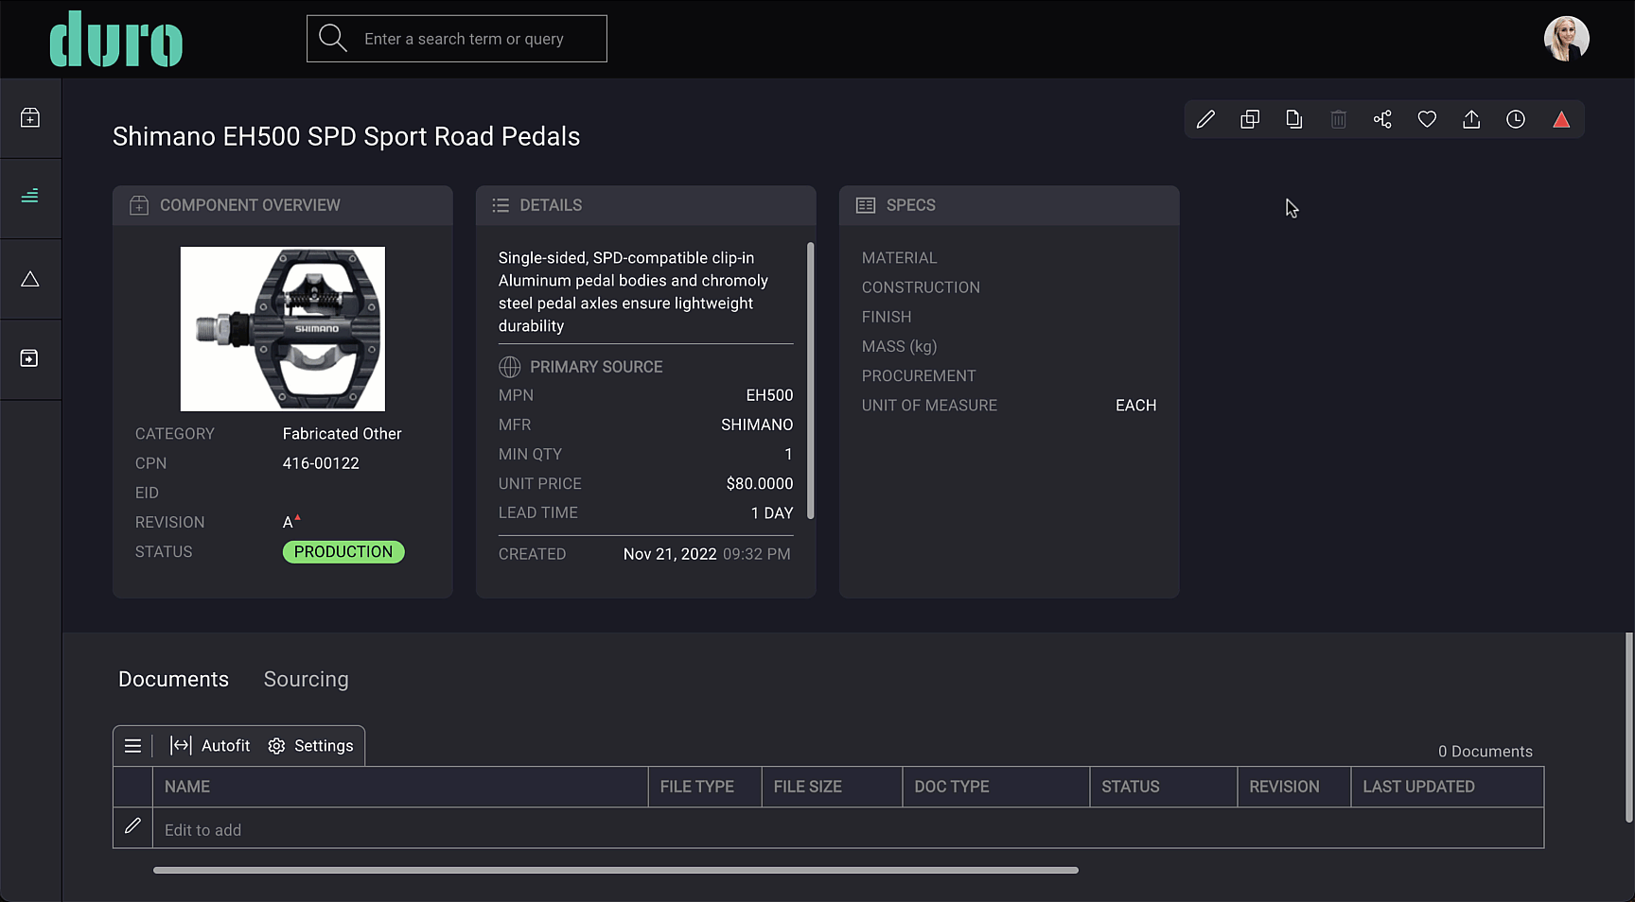Click the revision value A
Image resolution: width=1635 pixels, height=902 pixels.
point(288,522)
